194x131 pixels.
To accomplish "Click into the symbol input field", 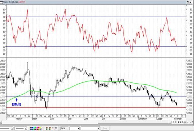I will point(64,128).
